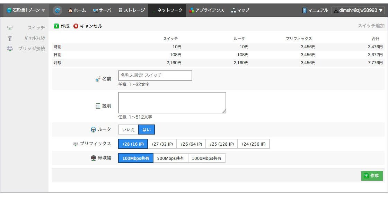Click the colored blocks icon beside アプライアンス
Screen dimensions: 388x215
[192, 10]
